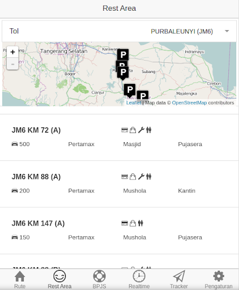Select the JM6 KM 72 (A) rest area
The height and width of the screenshot is (290, 239).
pos(119,137)
